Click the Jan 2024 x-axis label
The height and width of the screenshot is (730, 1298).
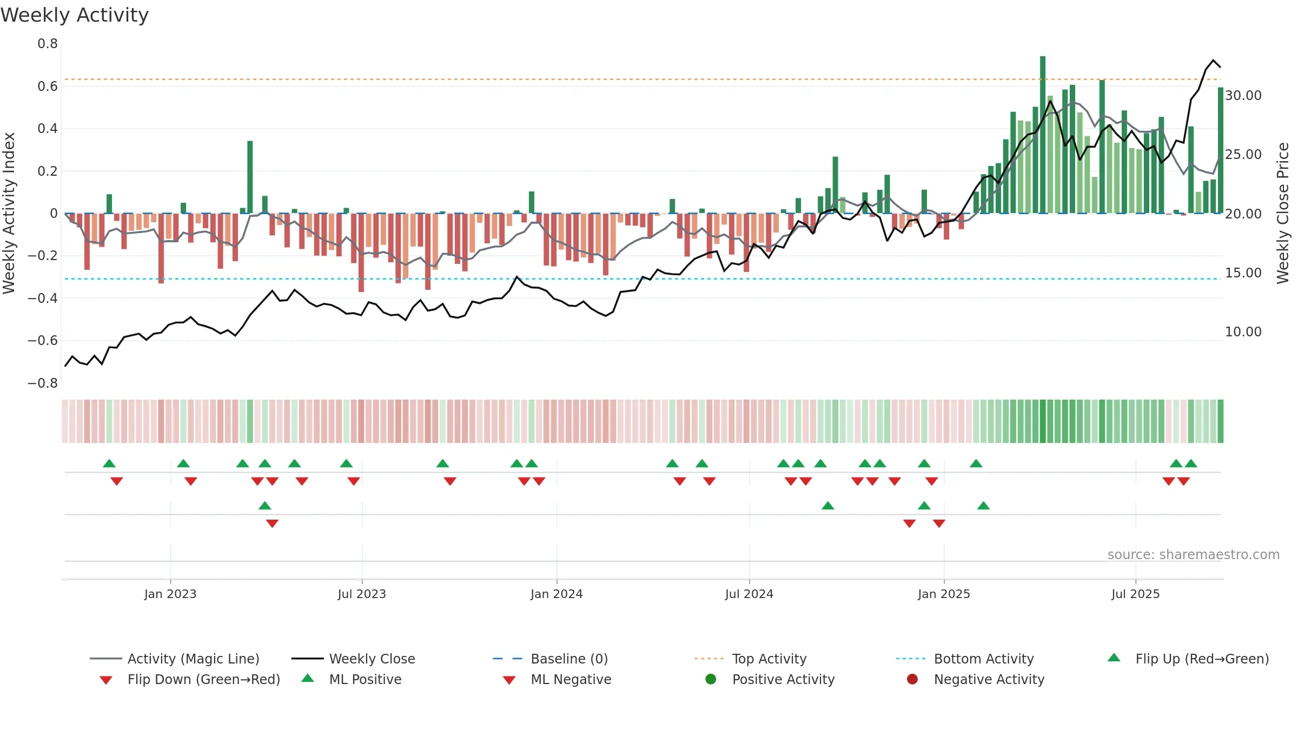[x=557, y=594]
